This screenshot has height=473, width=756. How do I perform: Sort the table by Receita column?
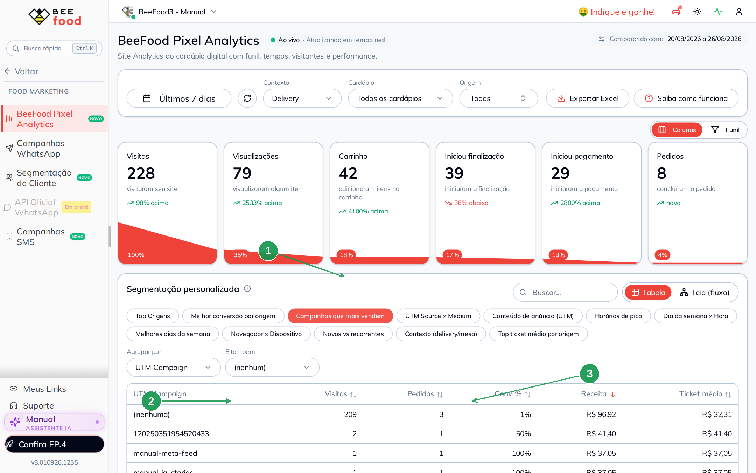tap(598, 394)
